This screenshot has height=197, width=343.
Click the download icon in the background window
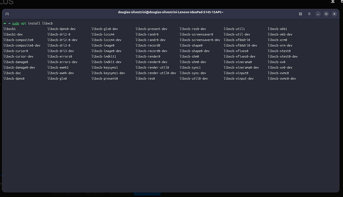[x=333, y=1]
